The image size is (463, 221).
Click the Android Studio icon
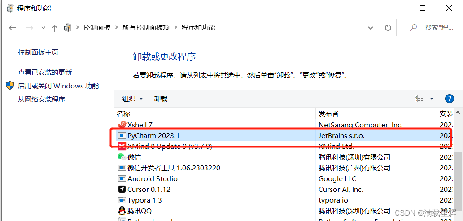[122, 178]
